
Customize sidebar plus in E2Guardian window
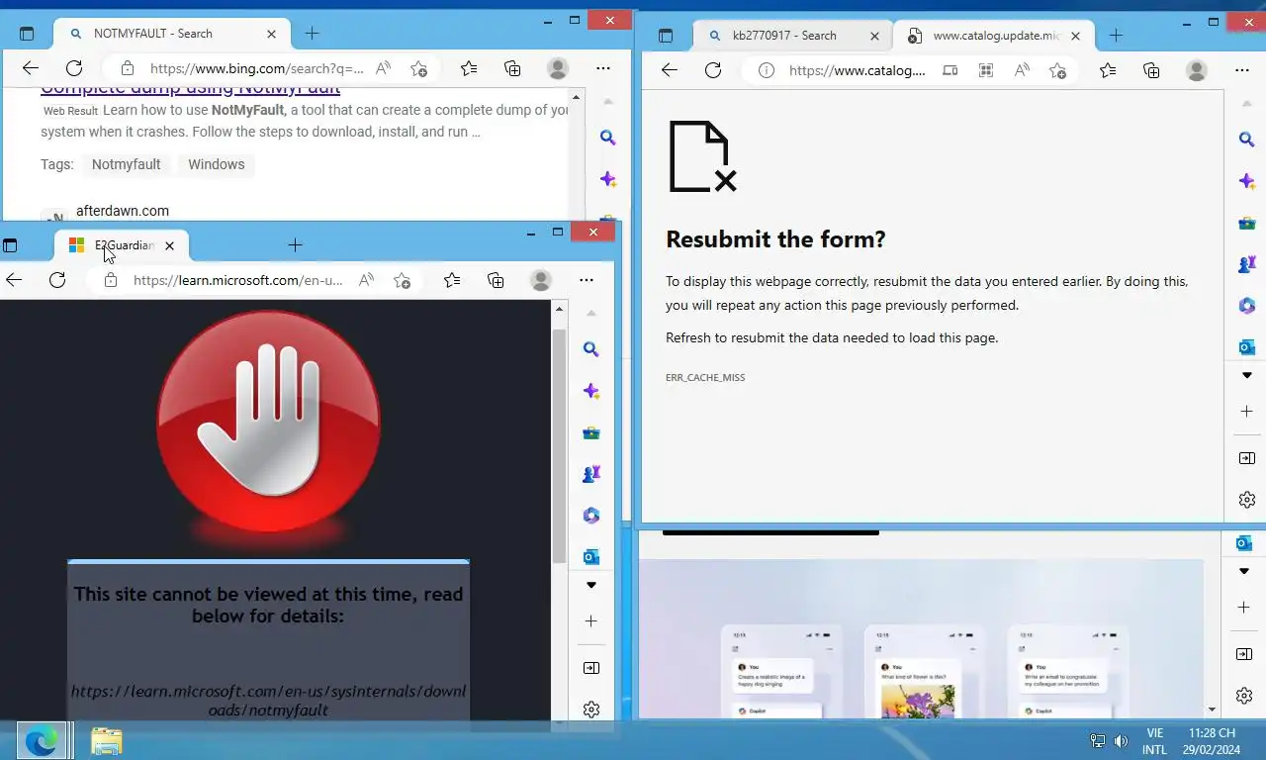pyautogui.click(x=591, y=620)
